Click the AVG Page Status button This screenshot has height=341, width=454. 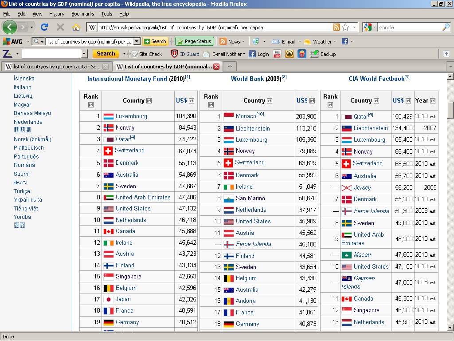coord(195,41)
